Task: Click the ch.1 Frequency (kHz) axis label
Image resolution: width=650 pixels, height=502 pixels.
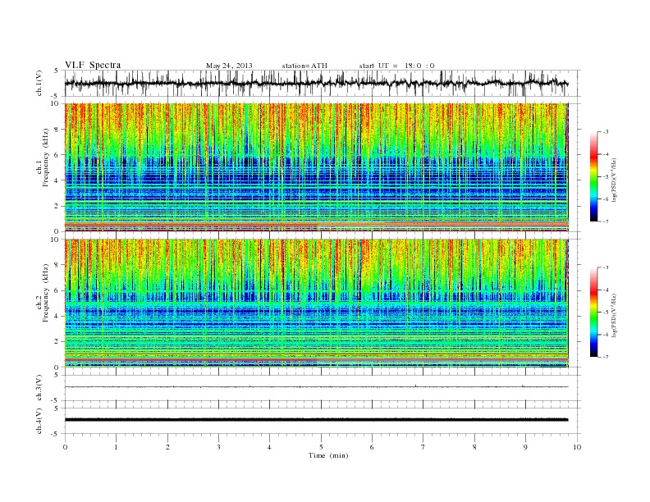Action: coord(43,157)
